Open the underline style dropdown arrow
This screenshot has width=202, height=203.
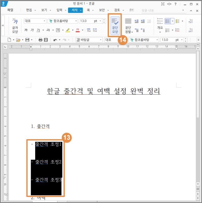43,30
